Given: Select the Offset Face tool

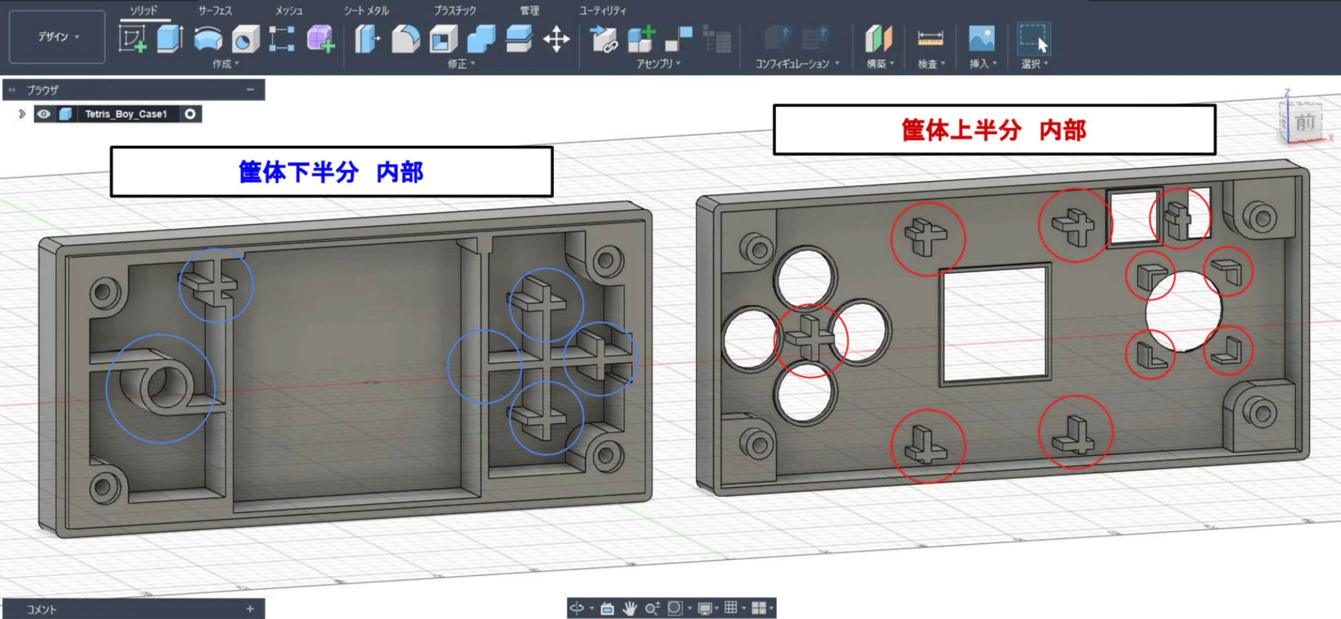Looking at the screenshot, I should pyautogui.click(x=519, y=39).
